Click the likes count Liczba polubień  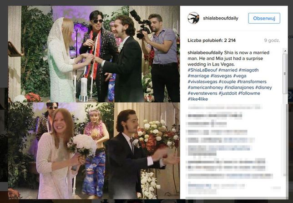pos(212,40)
